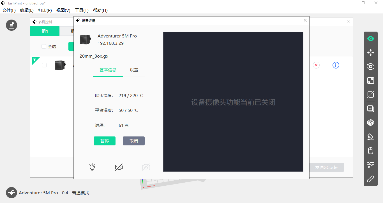This screenshot has width=383, height=203.
Task: Click the IP address 192.168.3.29
Action: pos(110,43)
